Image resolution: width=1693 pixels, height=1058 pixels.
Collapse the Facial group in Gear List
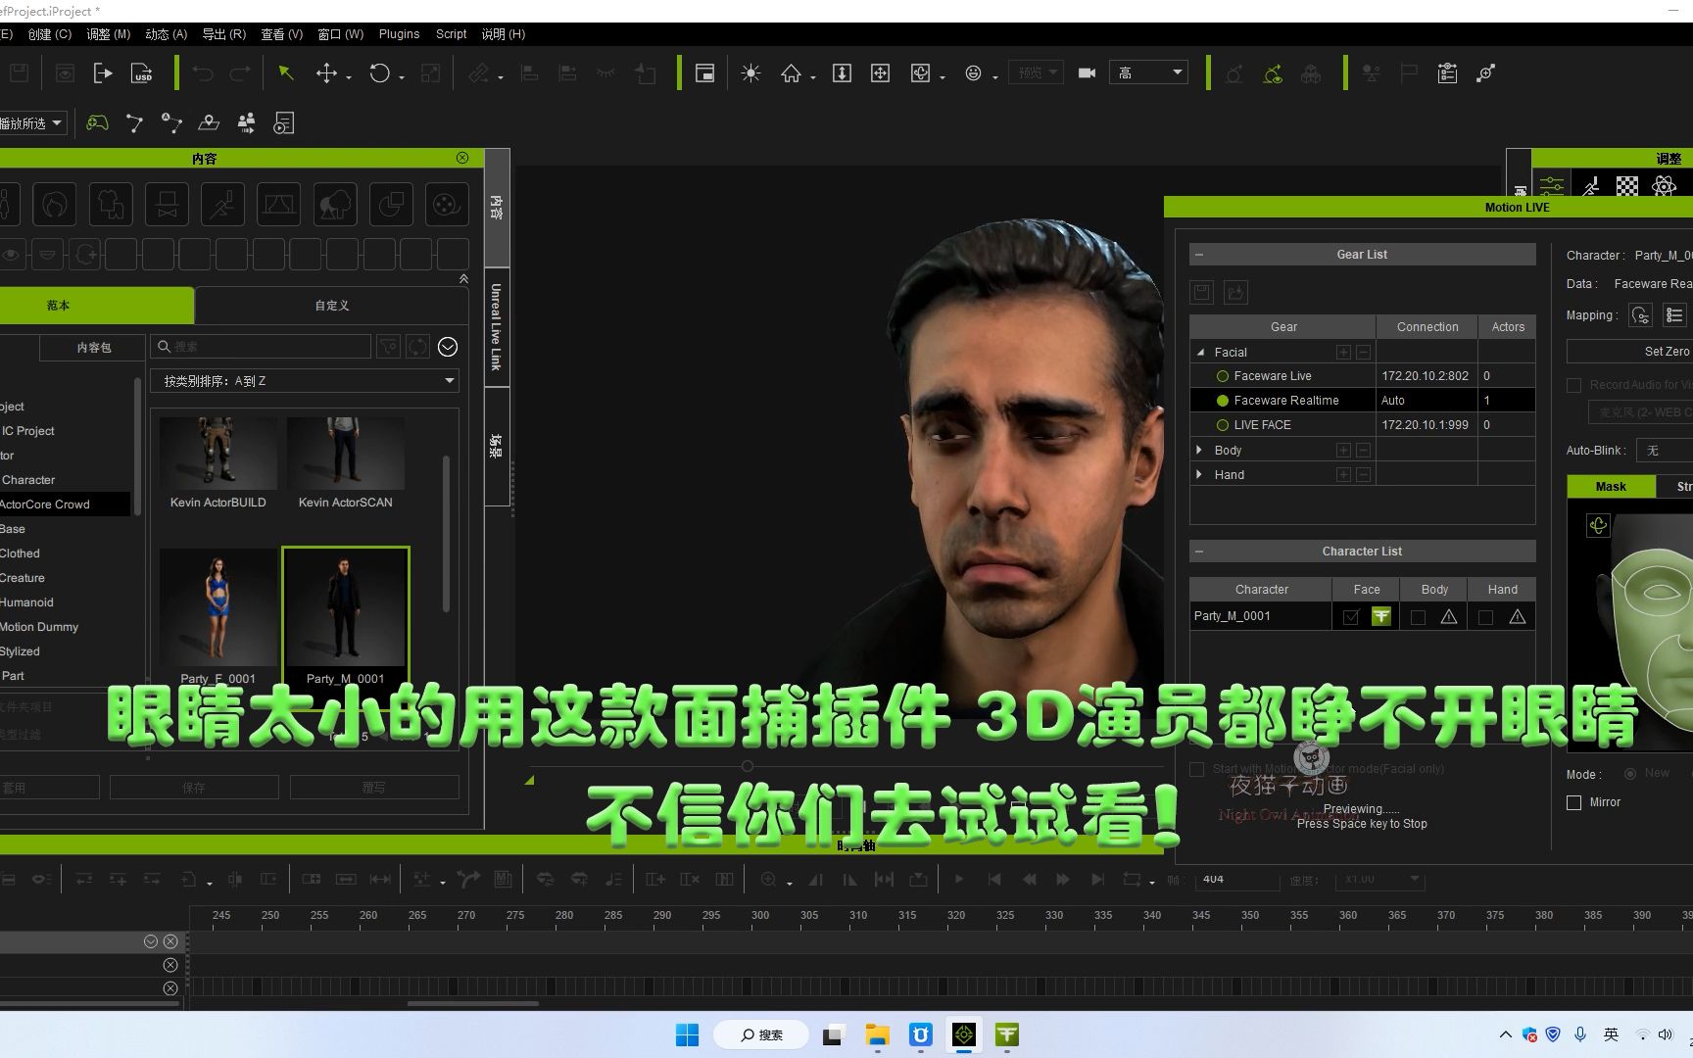tap(1199, 352)
